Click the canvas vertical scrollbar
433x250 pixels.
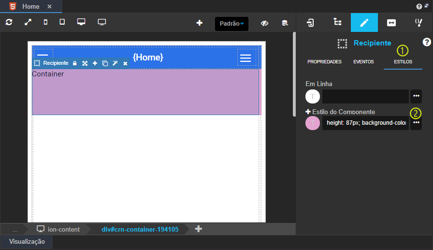294,74
